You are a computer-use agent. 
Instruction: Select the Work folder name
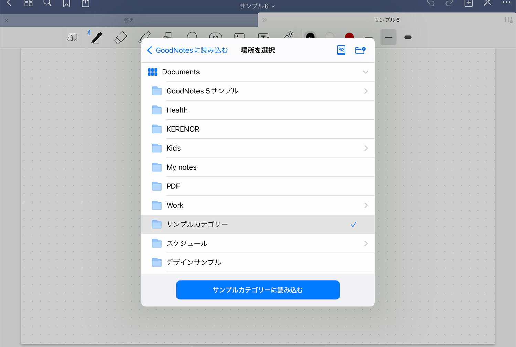(175, 205)
